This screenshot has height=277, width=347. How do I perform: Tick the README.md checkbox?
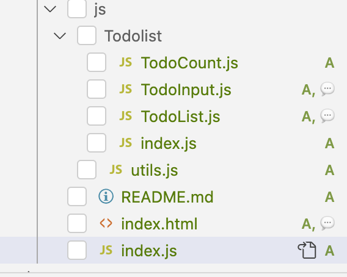pos(77,196)
